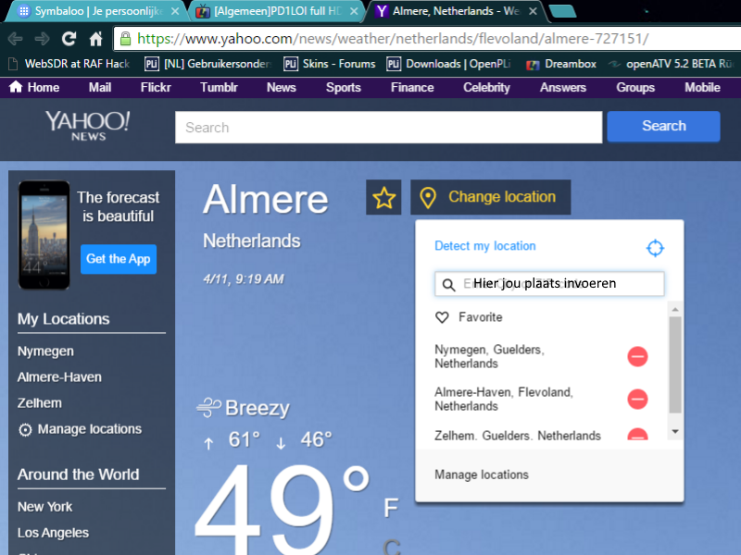The height and width of the screenshot is (555, 741).
Task: Open Answers in the Yahoo navigation bar
Action: point(563,87)
